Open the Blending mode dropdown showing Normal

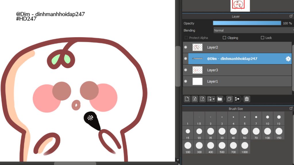click(x=254, y=30)
